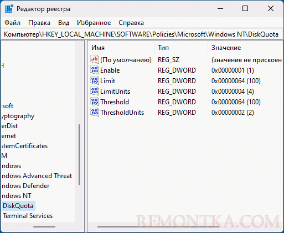Viewport: 284px width, 233px height.
Task: Open the Избранное menu
Action: click(x=94, y=23)
